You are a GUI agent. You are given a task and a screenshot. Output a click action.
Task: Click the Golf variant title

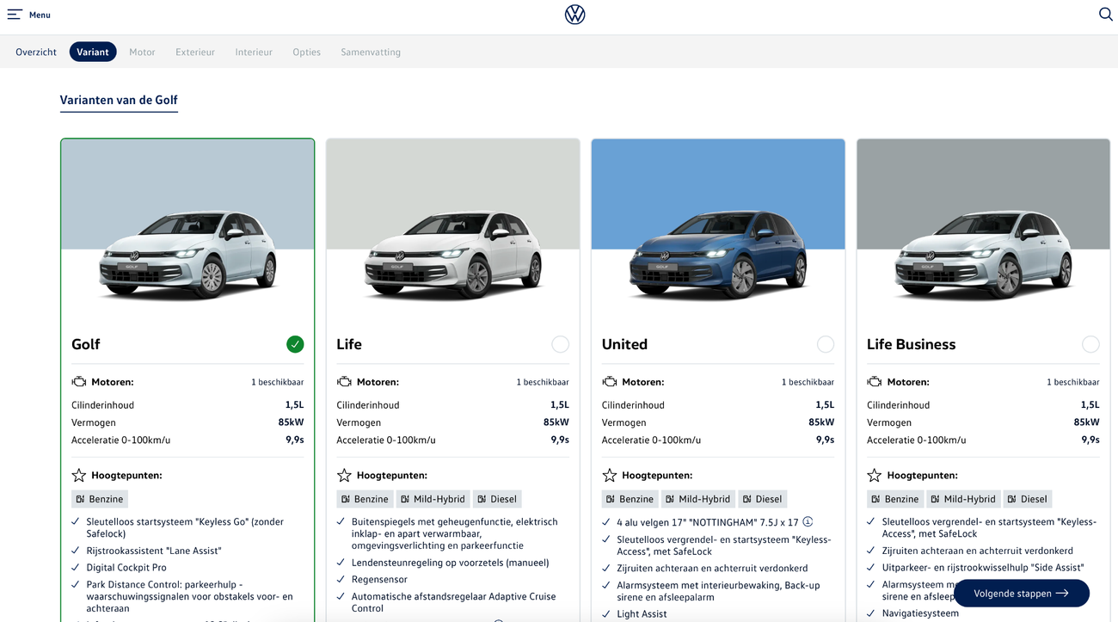point(86,344)
